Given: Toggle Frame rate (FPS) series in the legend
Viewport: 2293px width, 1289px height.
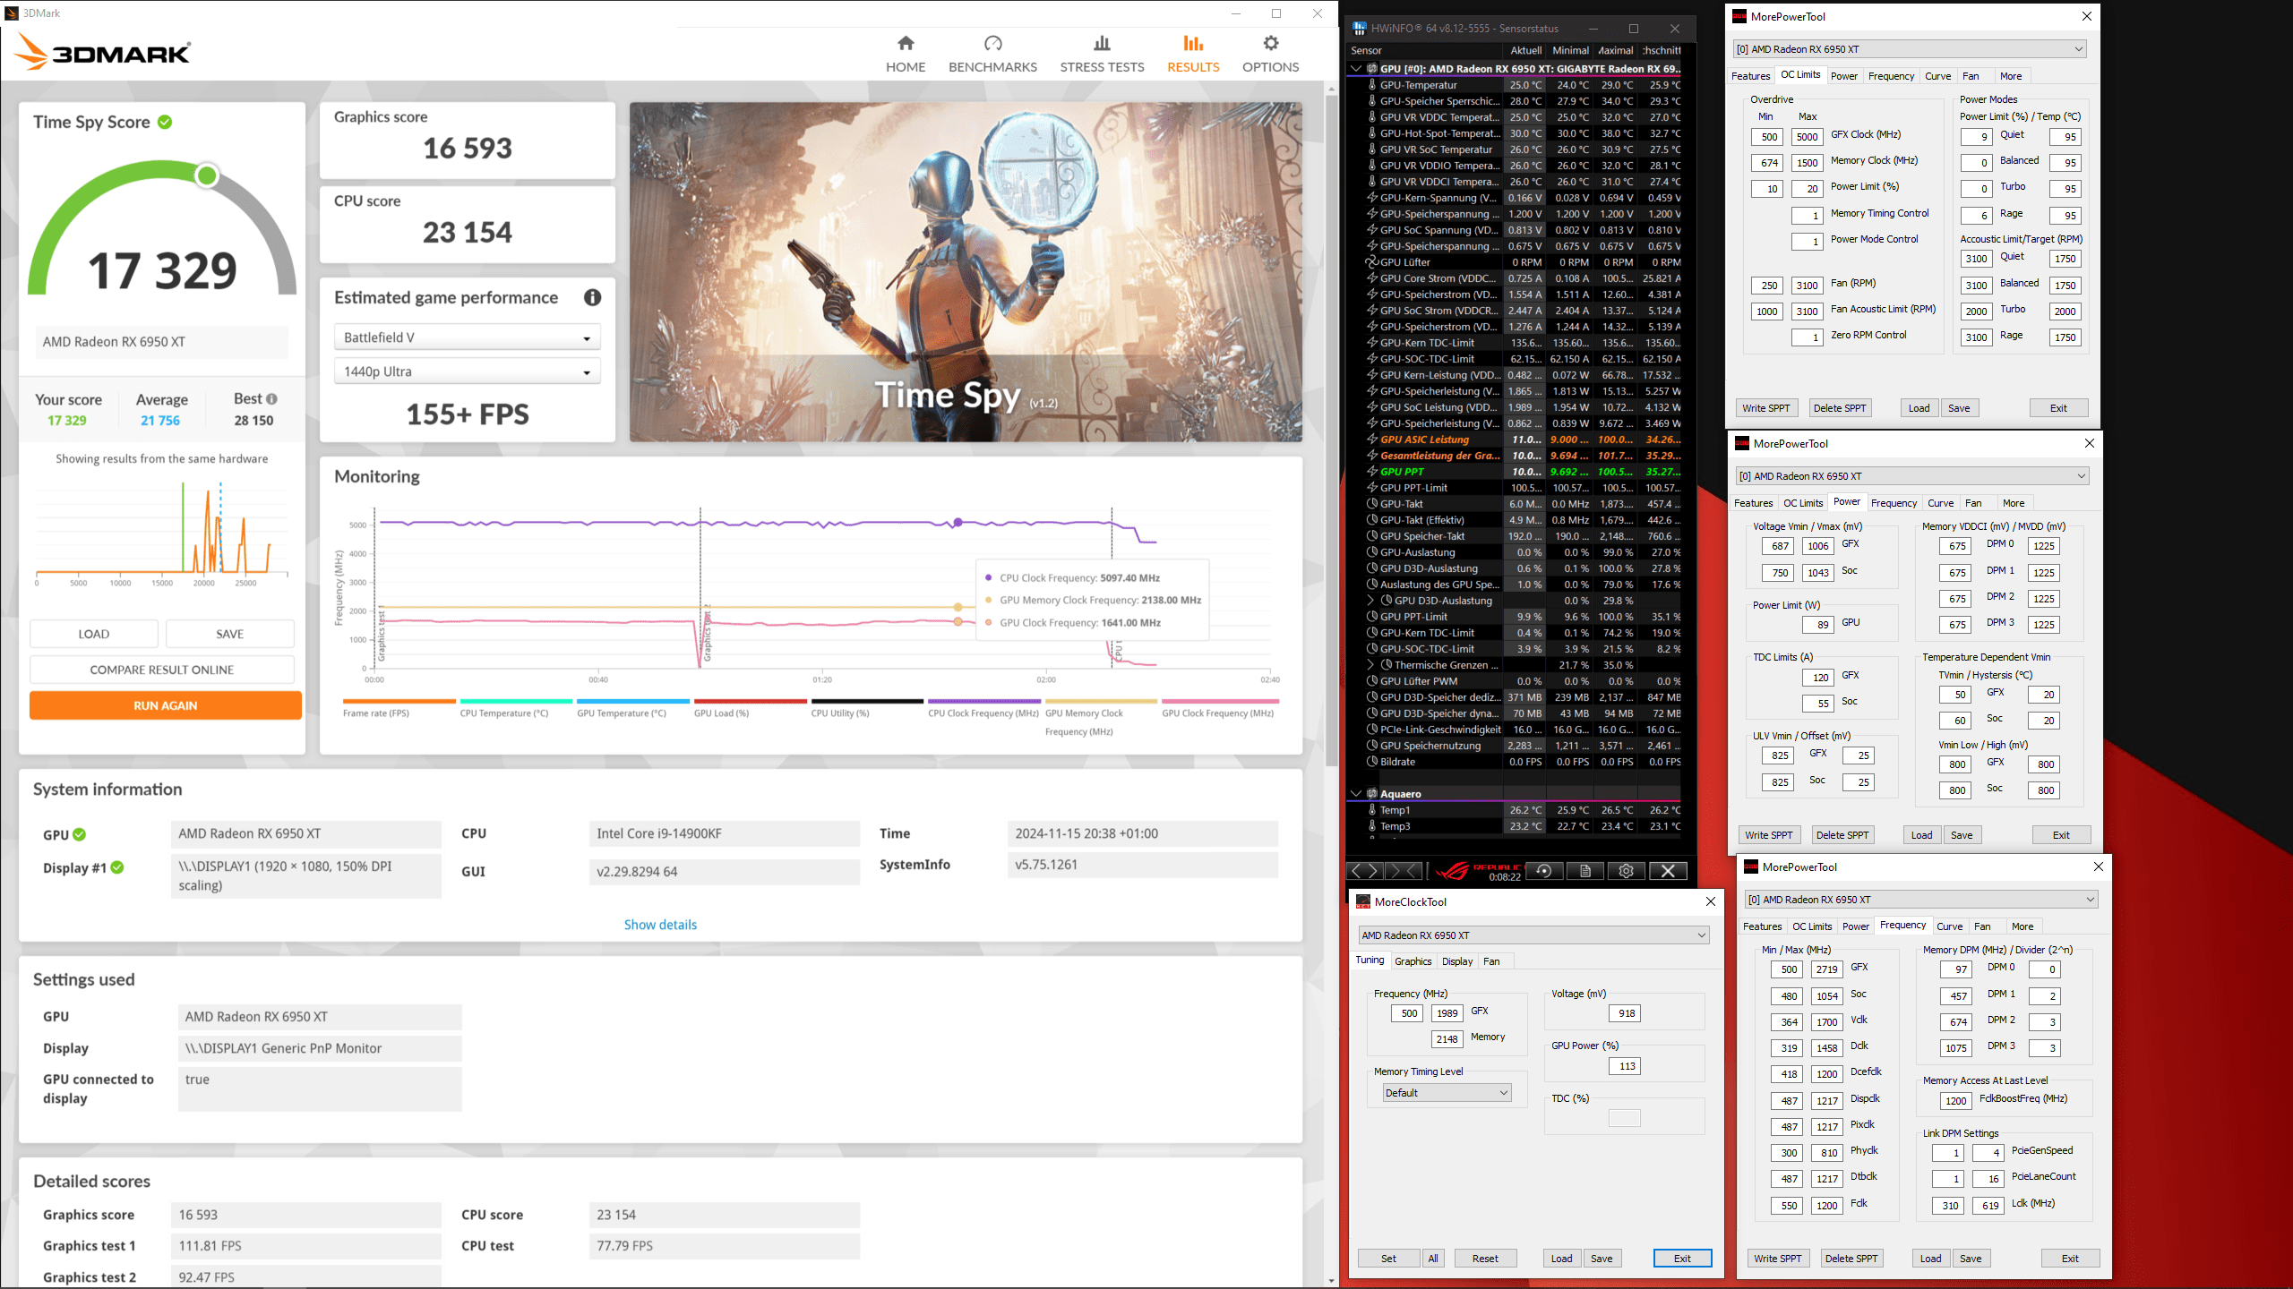Looking at the screenshot, I should 376,713.
